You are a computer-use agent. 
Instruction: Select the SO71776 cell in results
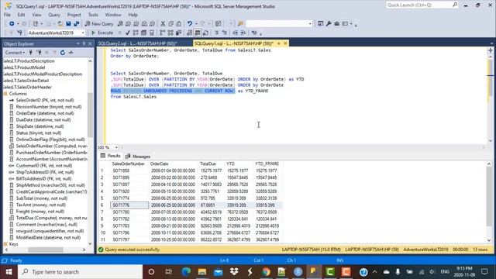click(129, 205)
